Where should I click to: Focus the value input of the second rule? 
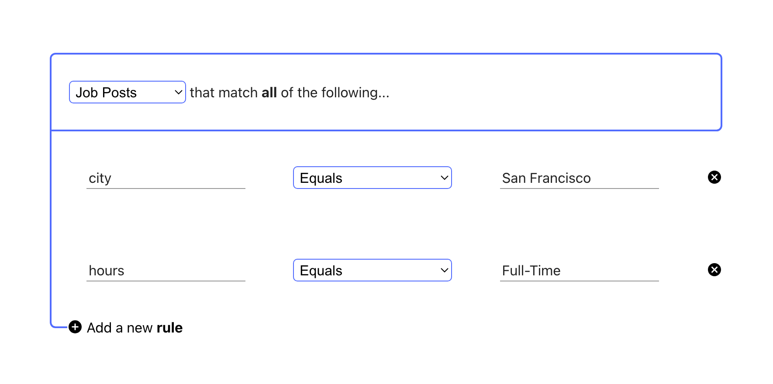pyautogui.click(x=579, y=271)
